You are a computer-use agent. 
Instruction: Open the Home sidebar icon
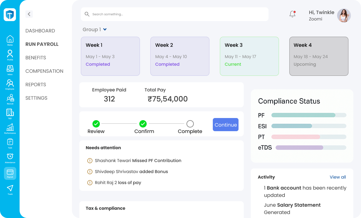10,39
